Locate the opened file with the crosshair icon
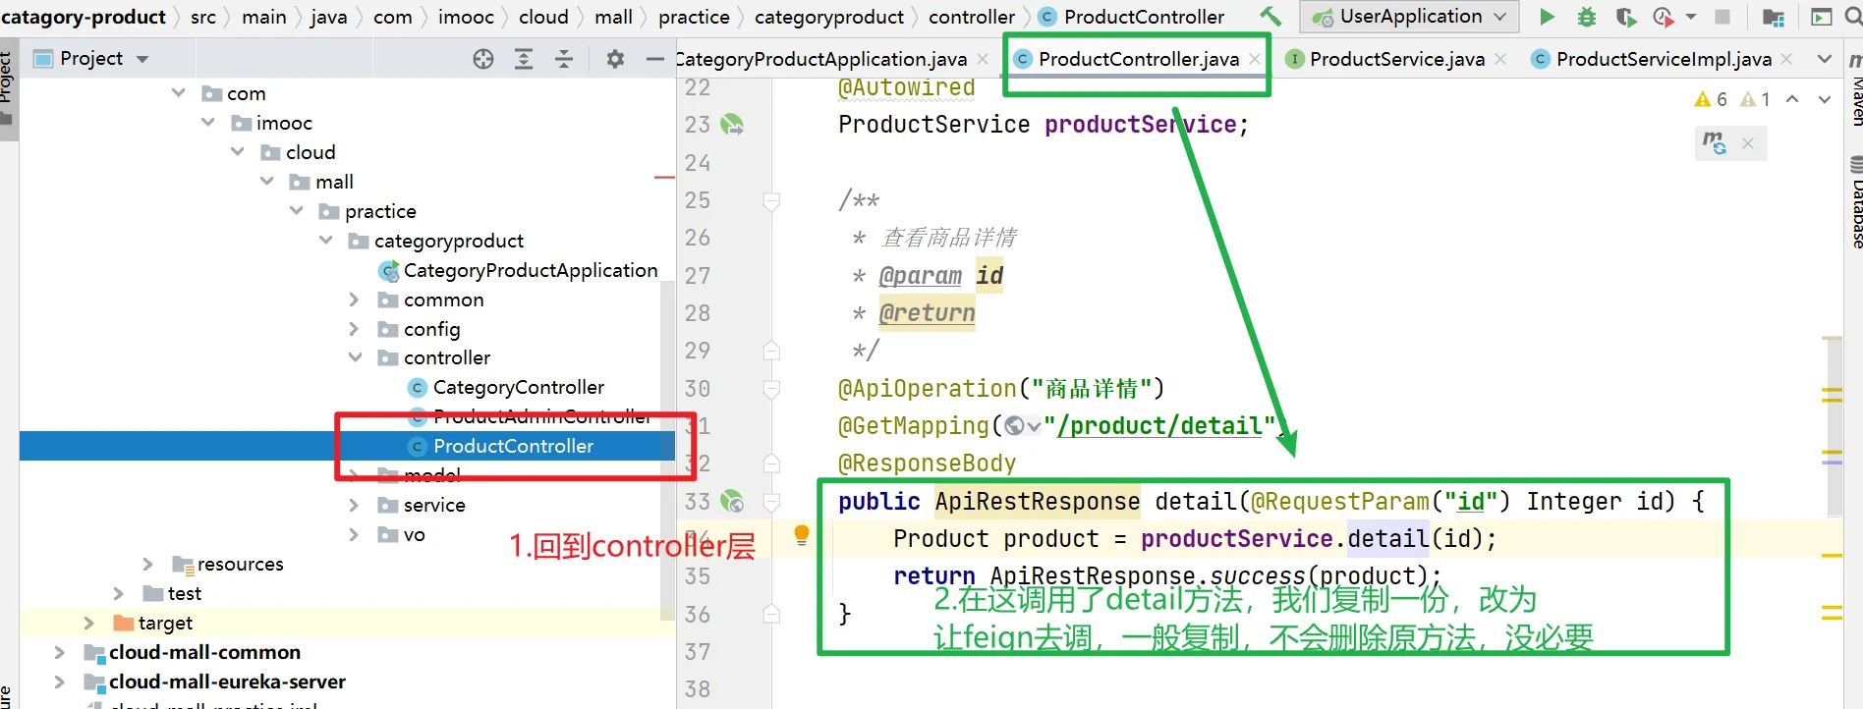Screen dimensions: 1863x709 [x=483, y=59]
